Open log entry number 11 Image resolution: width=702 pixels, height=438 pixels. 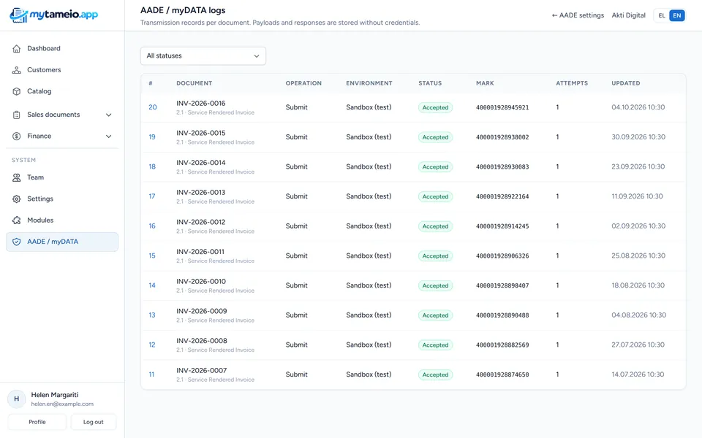pyautogui.click(x=152, y=374)
